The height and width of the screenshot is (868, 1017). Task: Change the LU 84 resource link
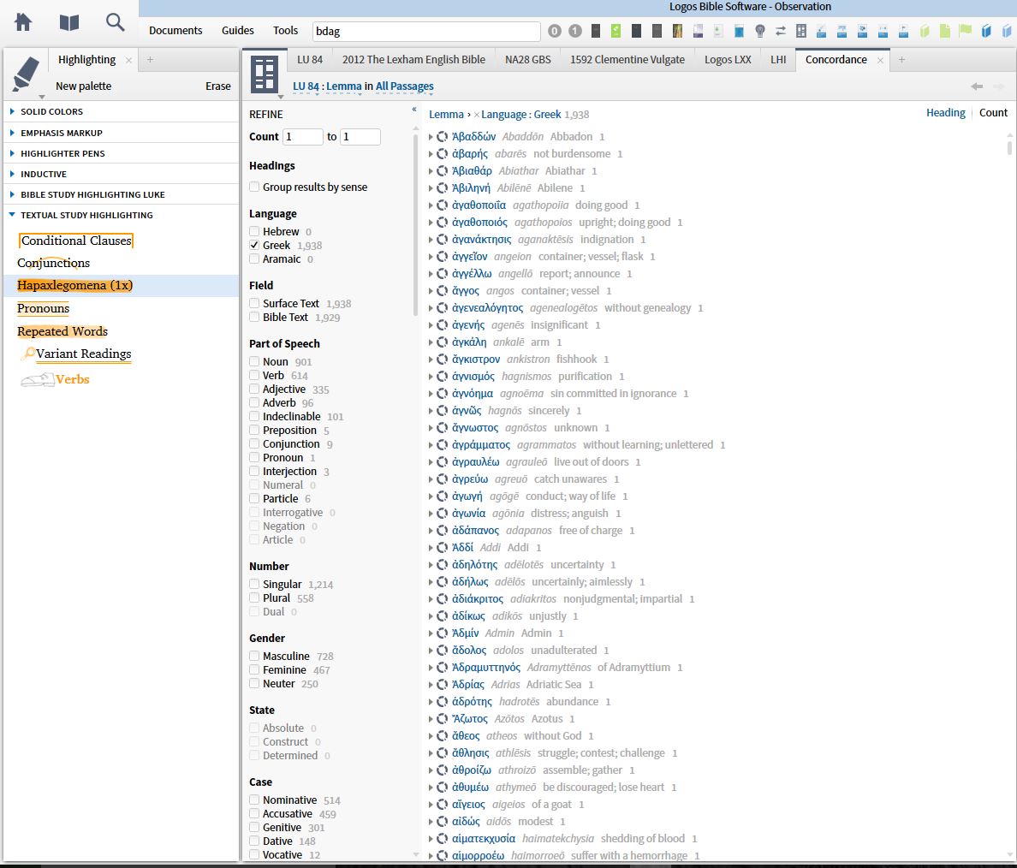[x=306, y=86]
